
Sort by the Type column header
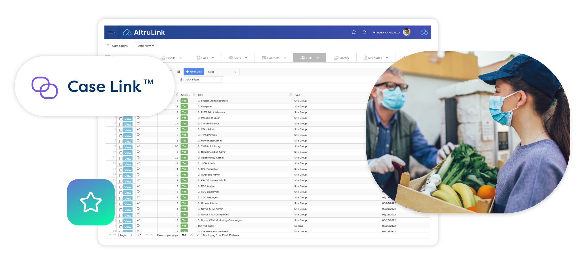(297, 95)
